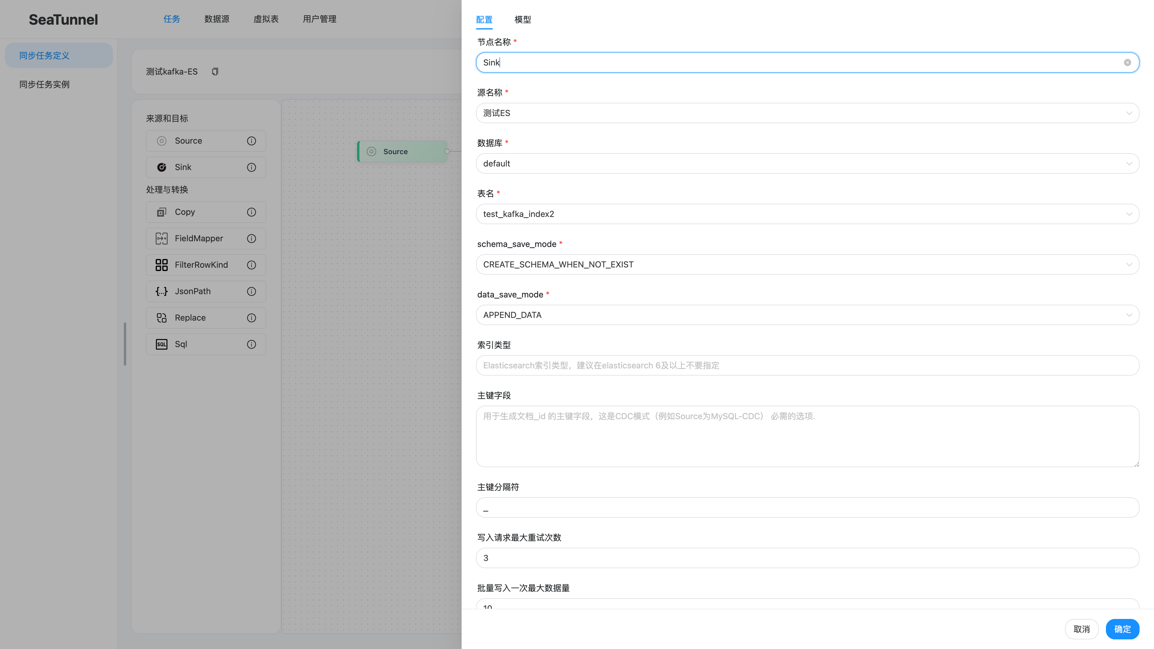
Task: Click the left panel vertical scrollbar
Action: coord(125,343)
